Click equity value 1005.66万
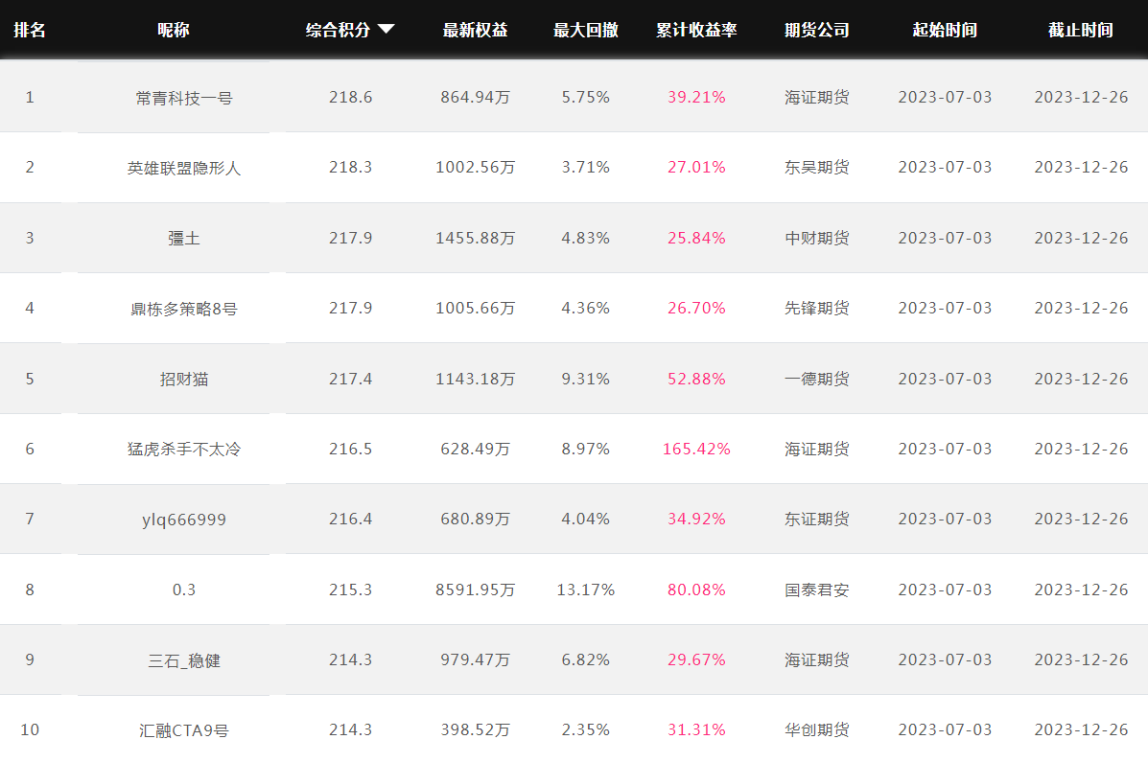Screen dimensions: 1148x763 (x=475, y=309)
